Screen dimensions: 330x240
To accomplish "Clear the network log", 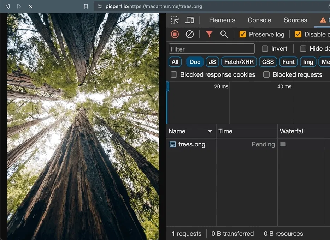I will (x=190, y=34).
